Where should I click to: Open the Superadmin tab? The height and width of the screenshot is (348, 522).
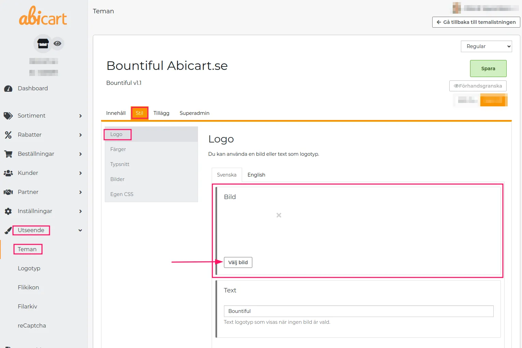[195, 113]
